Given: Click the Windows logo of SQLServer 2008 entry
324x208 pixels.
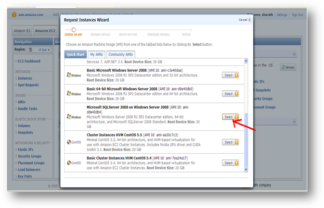Looking at the screenshot, I should coord(74,117).
